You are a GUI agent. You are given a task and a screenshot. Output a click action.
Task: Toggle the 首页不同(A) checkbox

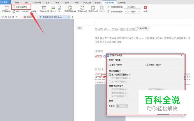[110, 65]
